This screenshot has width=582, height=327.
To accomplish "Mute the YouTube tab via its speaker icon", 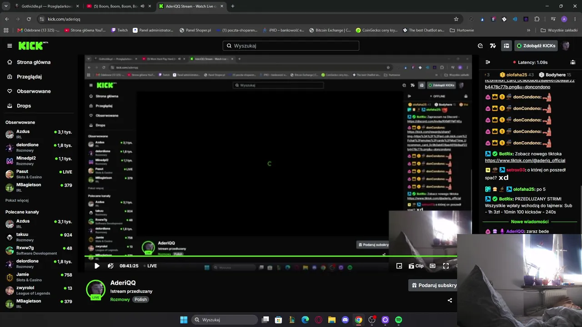I will (x=142, y=6).
